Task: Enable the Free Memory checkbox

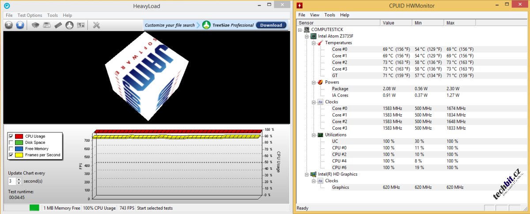Action: 11,149
